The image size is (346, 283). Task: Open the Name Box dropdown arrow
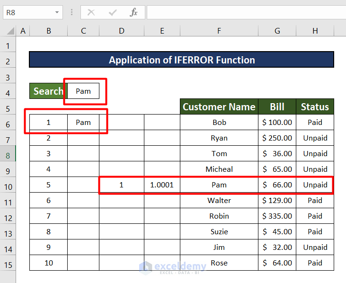(x=57, y=12)
